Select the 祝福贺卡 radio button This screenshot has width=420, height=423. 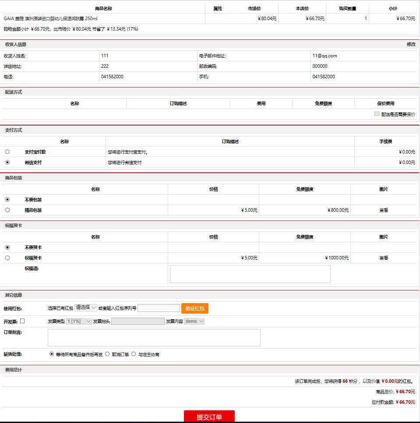[7, 258]
